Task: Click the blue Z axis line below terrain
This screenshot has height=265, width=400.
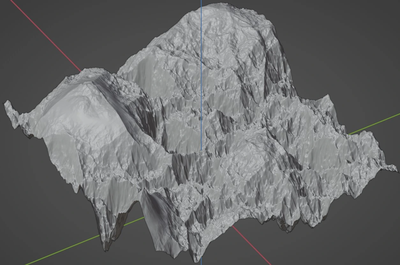Action: click(201, 263)
